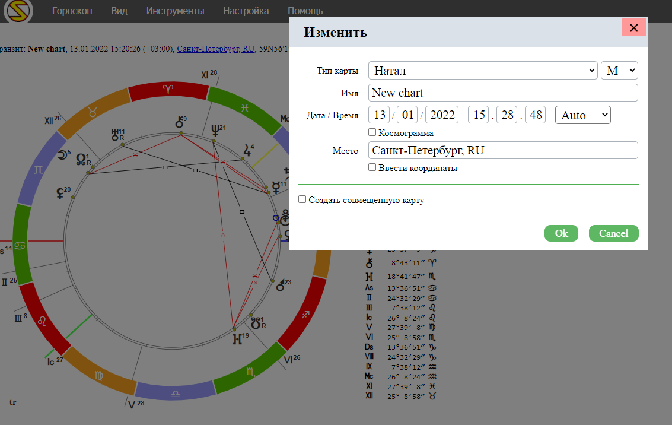Click the 18°41'47" Scorpio table row
The width and height of the screenshot is (672, 425).
(x=401, y=277)
